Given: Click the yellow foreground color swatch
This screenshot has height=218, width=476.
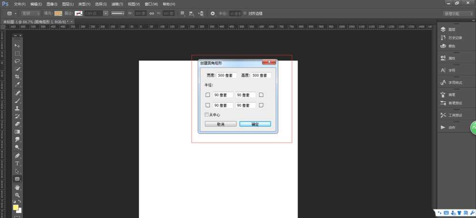Looking at the screenshot, I should coord(16,208).
